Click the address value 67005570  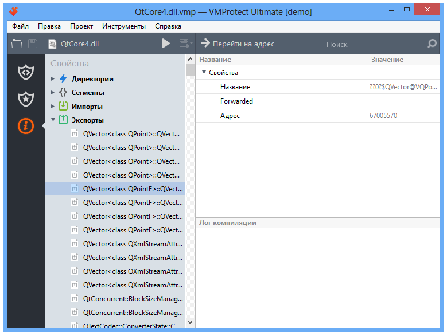[383, 116]
